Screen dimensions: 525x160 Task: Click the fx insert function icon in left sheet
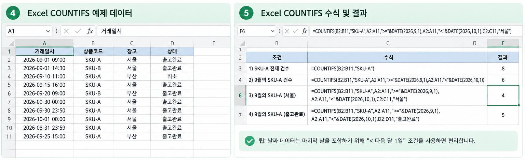[90, 31]
